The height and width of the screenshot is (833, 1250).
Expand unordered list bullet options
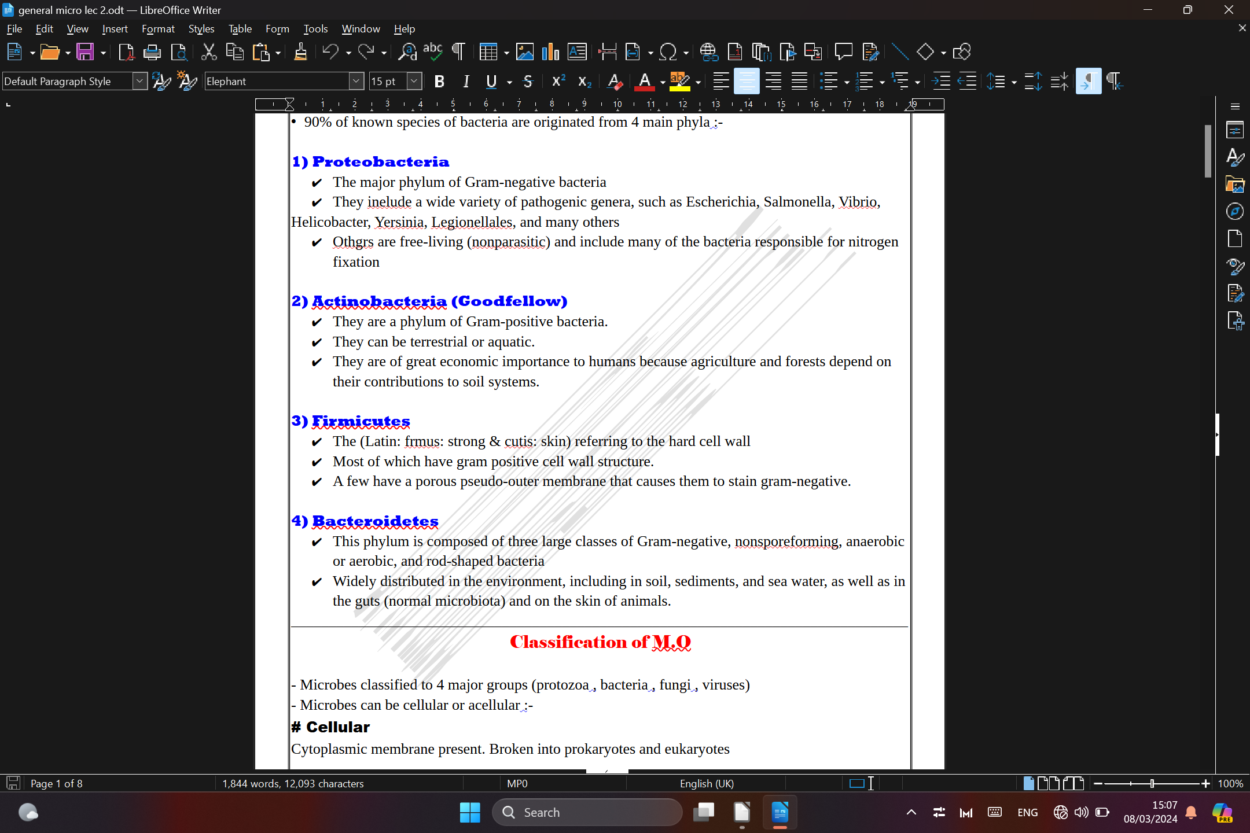(847, 83)
